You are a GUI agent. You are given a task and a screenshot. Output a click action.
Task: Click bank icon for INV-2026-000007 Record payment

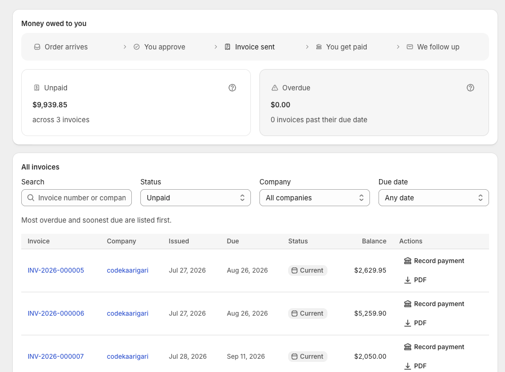click(x=408, y=347)
